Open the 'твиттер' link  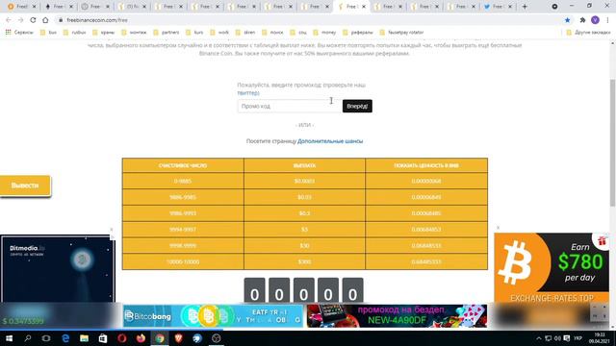pos(248,93)
